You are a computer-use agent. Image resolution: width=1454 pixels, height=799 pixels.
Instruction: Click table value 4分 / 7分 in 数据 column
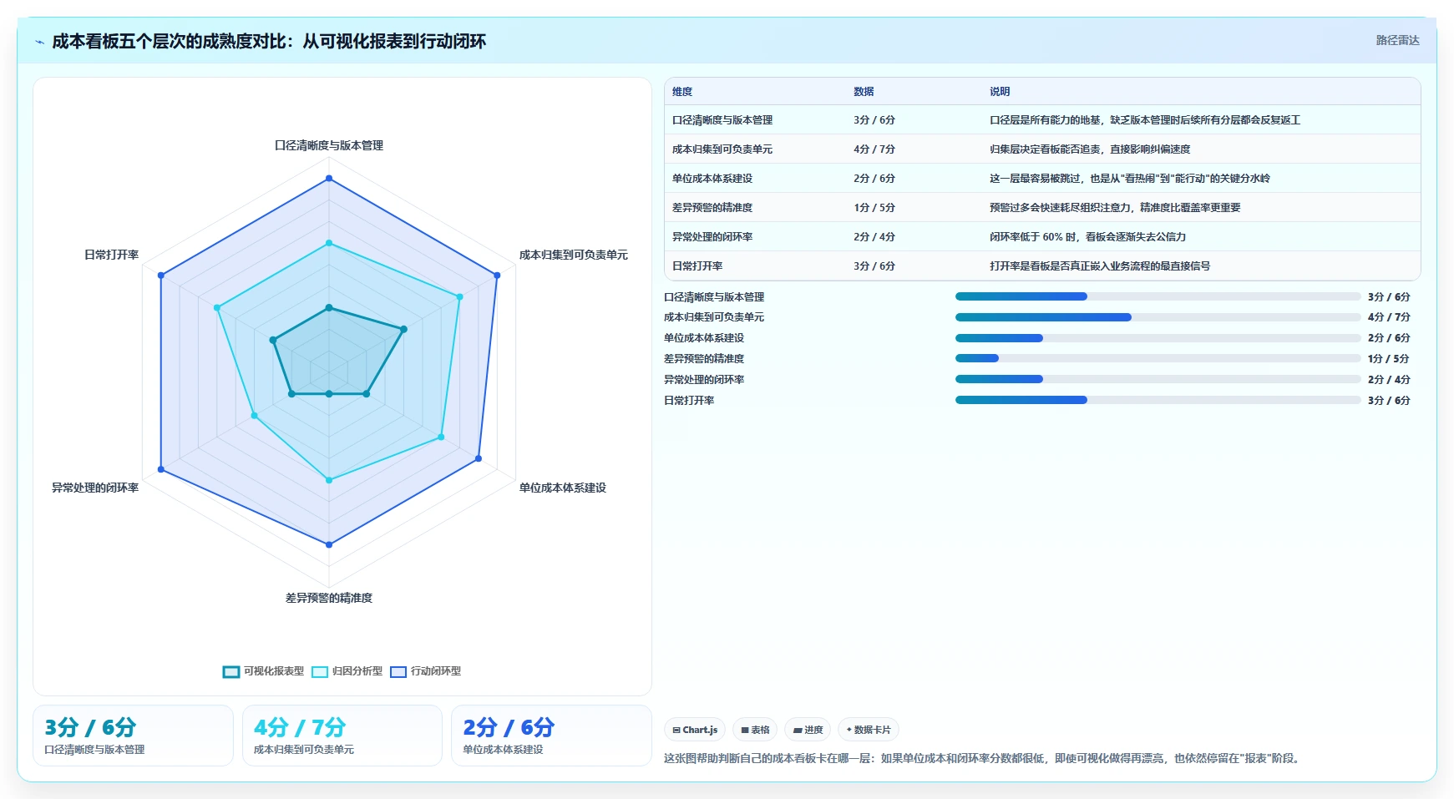[x=874, y=149]
